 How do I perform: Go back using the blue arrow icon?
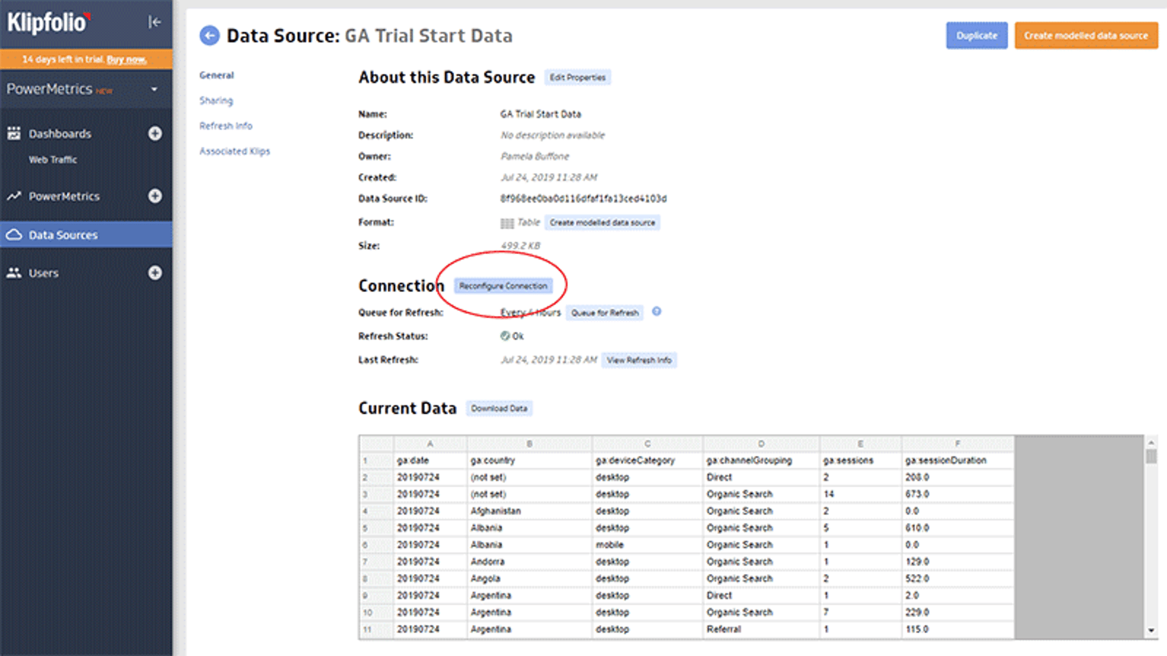pyautogui.click(x=208, y=35)
